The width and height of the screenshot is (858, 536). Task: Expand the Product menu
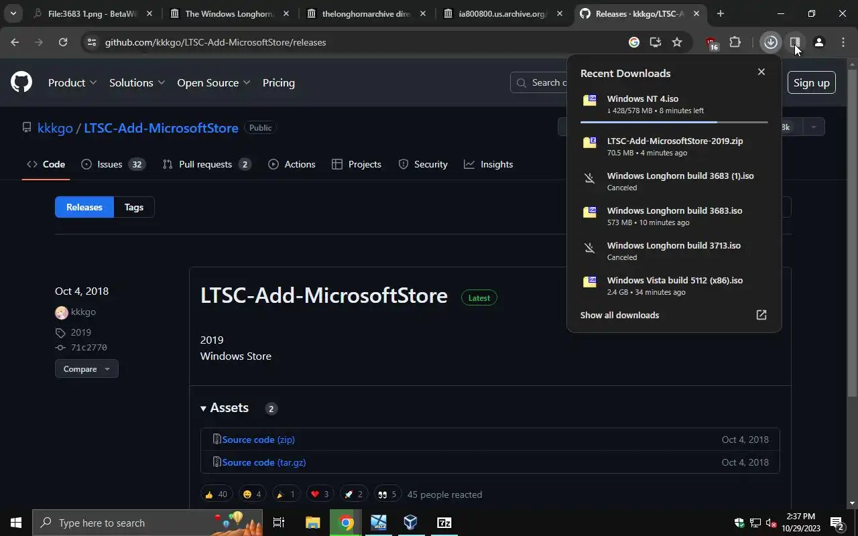tap(72, 82)
